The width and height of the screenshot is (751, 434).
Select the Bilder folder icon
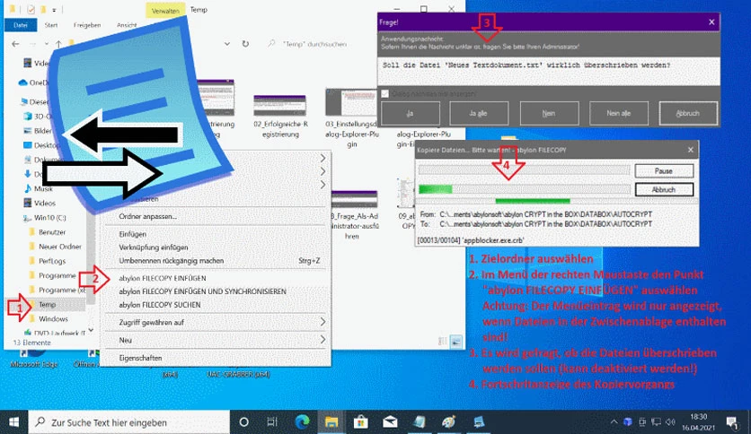28,131
